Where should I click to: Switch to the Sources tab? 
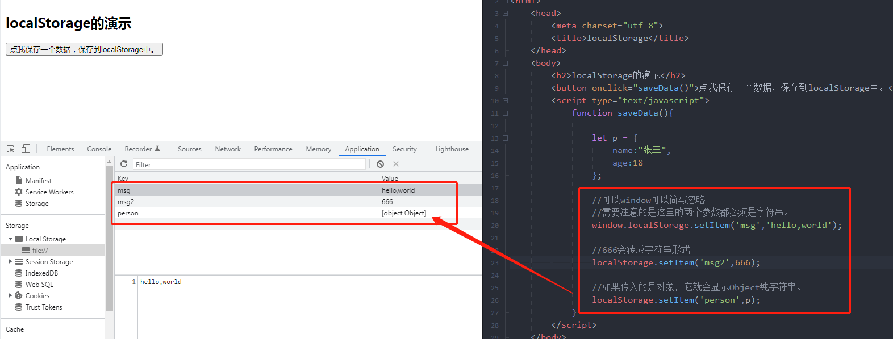pyautogui.click(x=190, y=149)
